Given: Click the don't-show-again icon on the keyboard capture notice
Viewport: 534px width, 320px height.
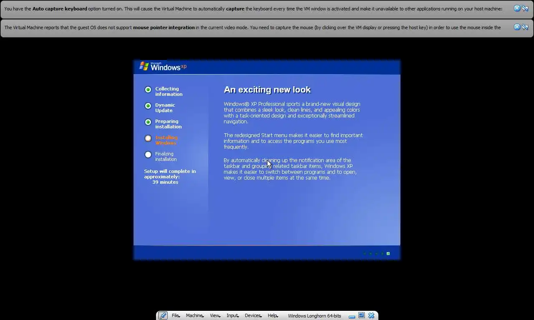Looking at the screenshot, I should click(525, 8).
